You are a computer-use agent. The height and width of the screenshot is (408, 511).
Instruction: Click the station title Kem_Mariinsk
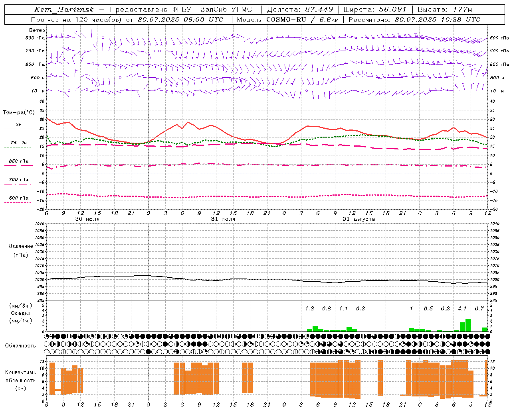click(64, 10)
